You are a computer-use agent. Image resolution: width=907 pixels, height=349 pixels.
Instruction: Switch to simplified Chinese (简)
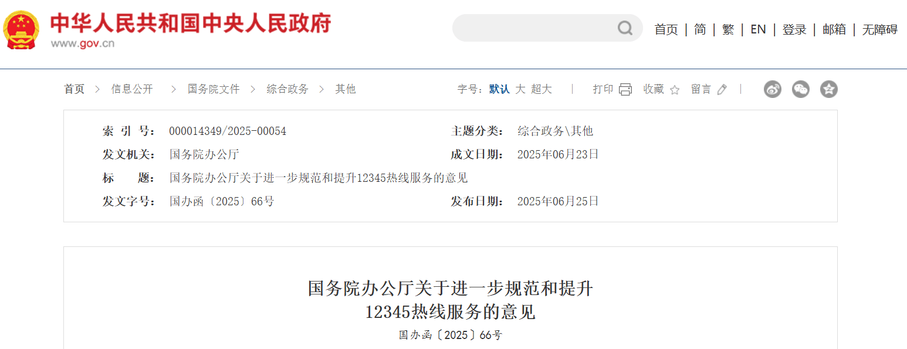pos(699,29)
